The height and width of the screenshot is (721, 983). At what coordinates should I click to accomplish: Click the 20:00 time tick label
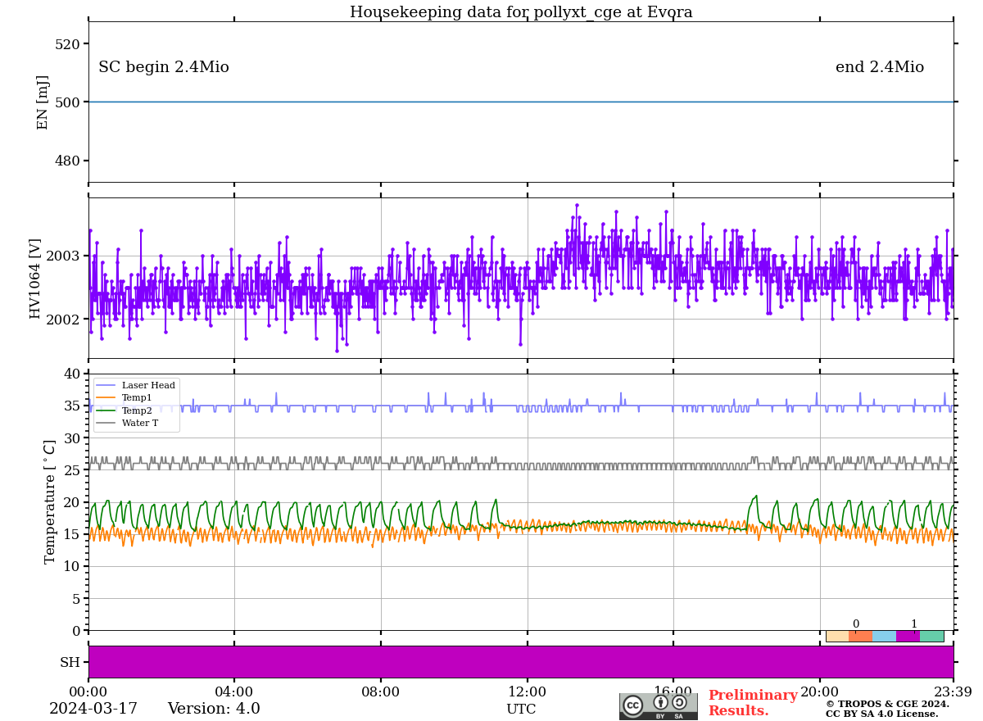pyautogui.click(x=820, y=692)
